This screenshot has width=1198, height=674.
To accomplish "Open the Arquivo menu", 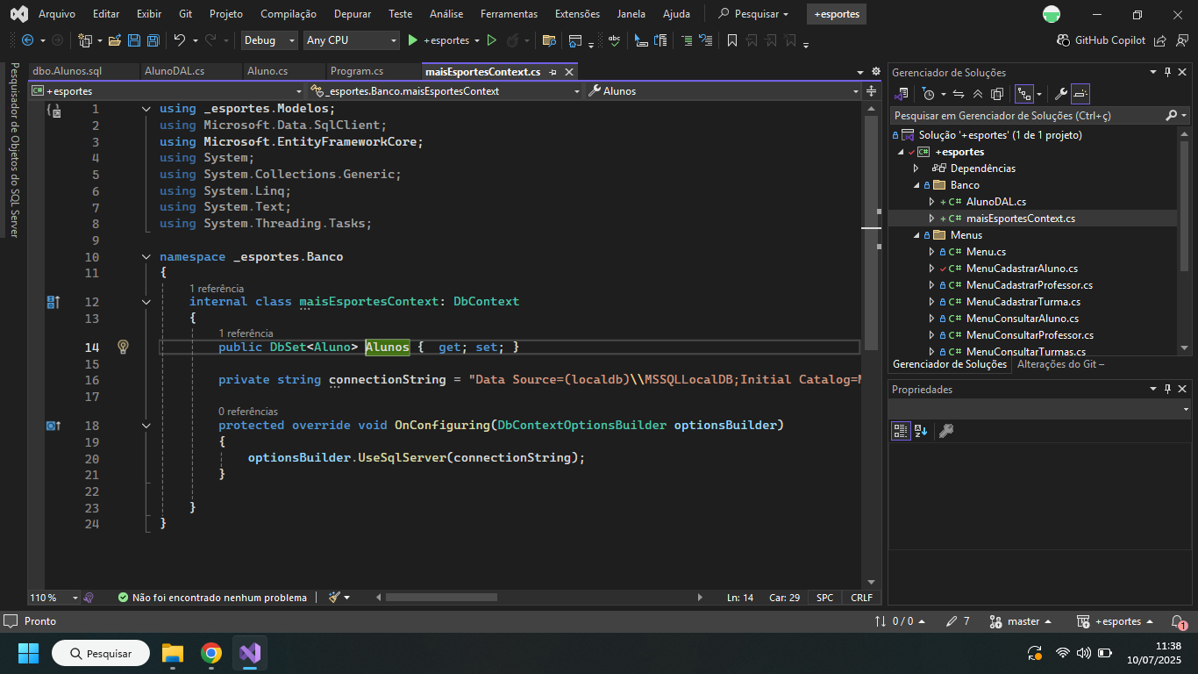I will pyautogui.click(x=57, y=14).
